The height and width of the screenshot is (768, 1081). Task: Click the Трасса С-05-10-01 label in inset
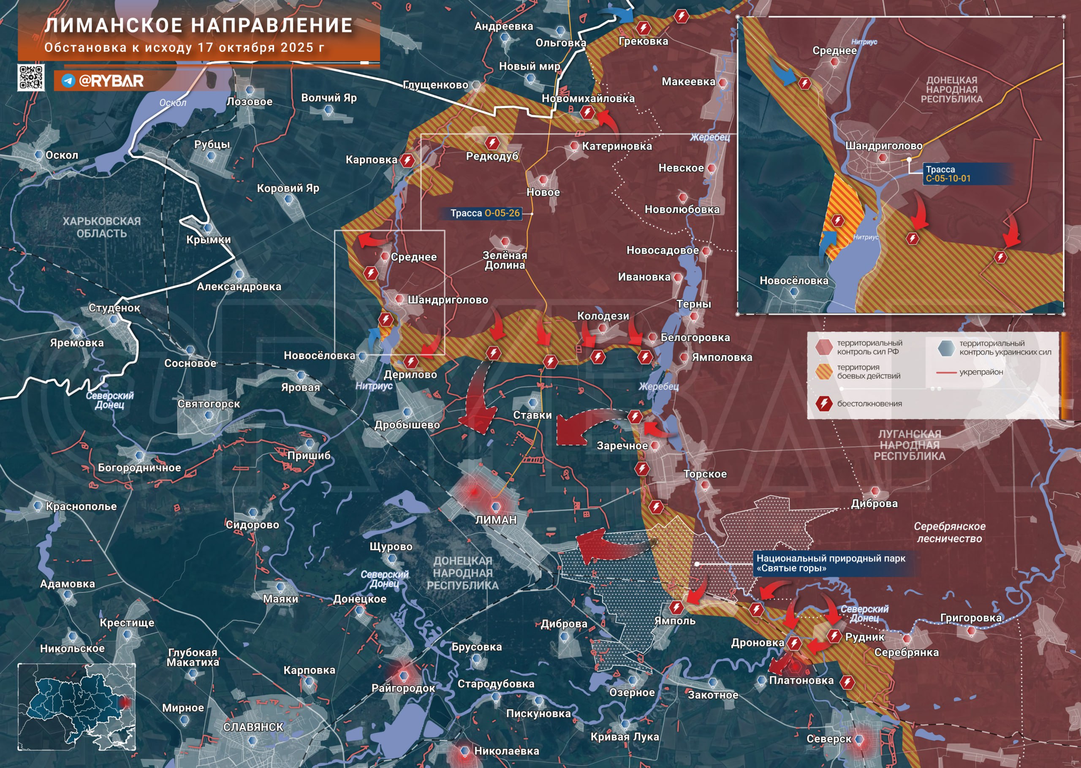pyautogui.click(x=948, y=174)
